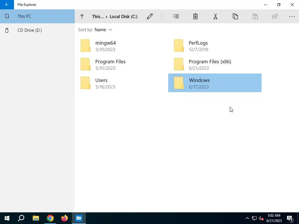
Task: Open the notification center
Action: 290,218
